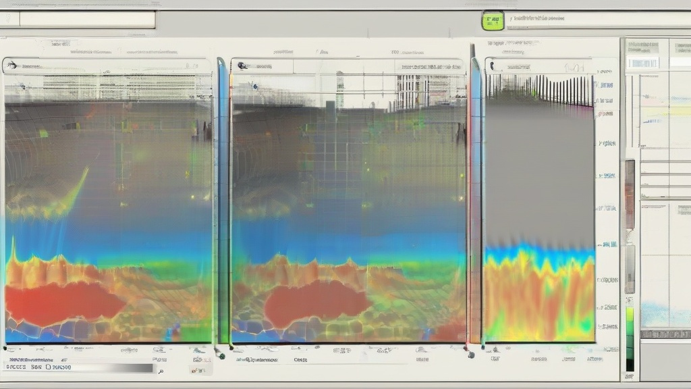Click the round marker handle below the middle-right divider
This screenshot has width=691, height=389.
[x=470, y=355]
